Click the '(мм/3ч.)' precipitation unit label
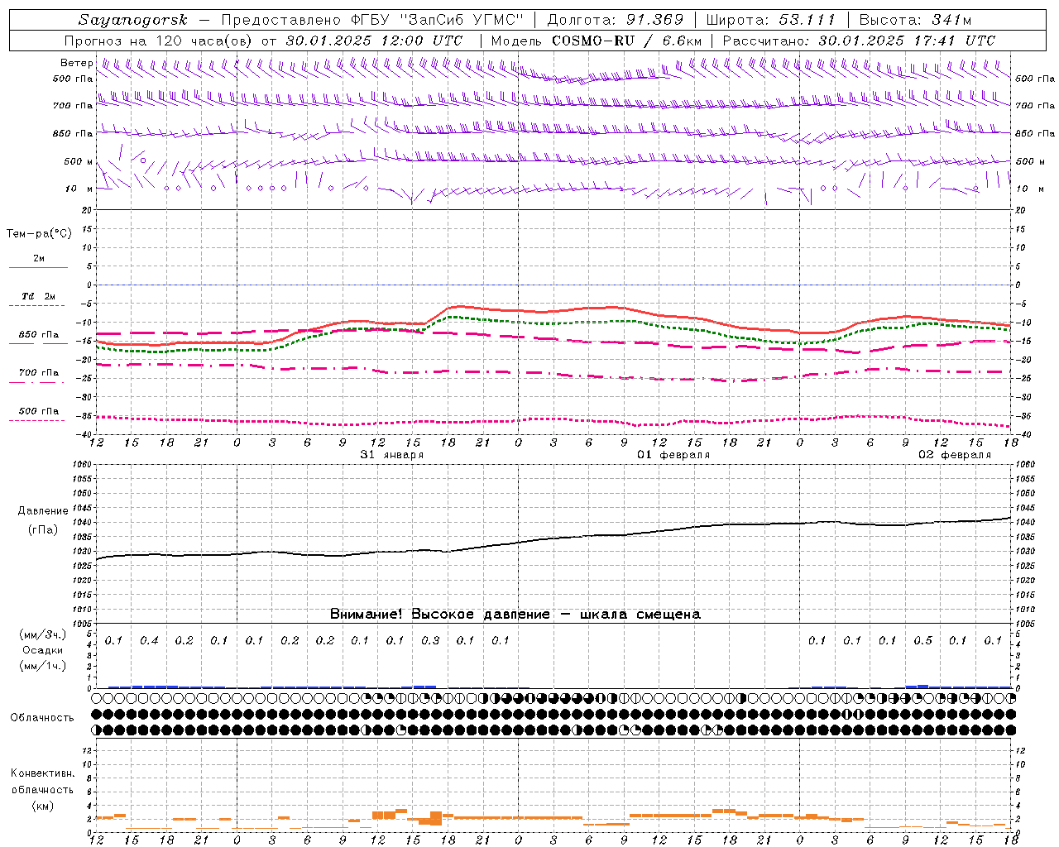1059x847 pixels. coord(43,634)
